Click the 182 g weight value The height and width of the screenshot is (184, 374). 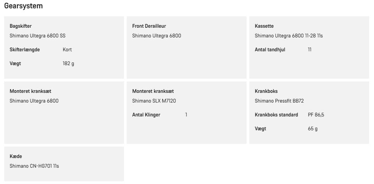point(69,64)
